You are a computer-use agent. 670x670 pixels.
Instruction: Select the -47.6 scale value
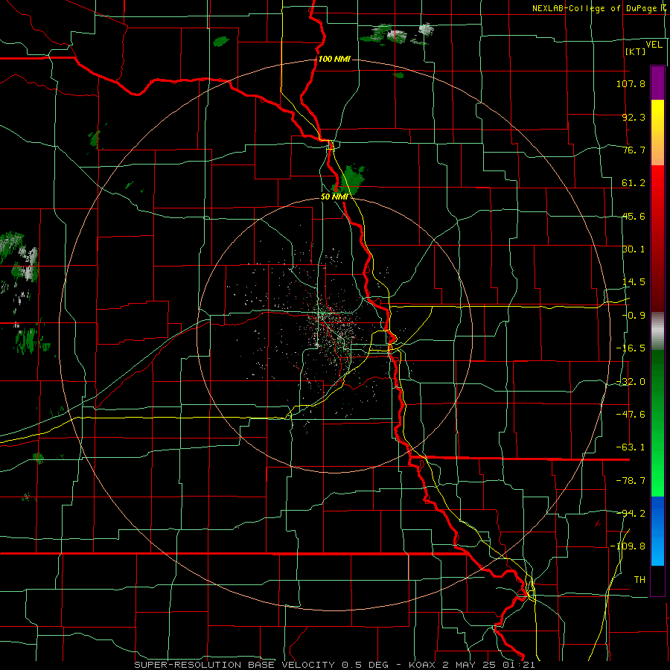631,415
